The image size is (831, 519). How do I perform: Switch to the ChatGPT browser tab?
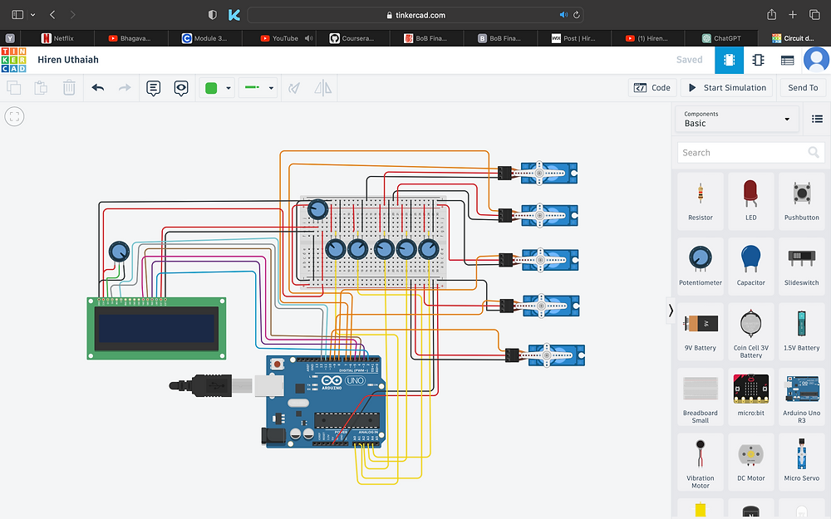[x=720, y=37]
